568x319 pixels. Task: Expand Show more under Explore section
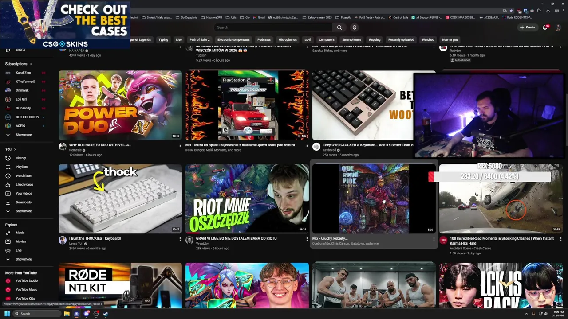coord(24,259)
